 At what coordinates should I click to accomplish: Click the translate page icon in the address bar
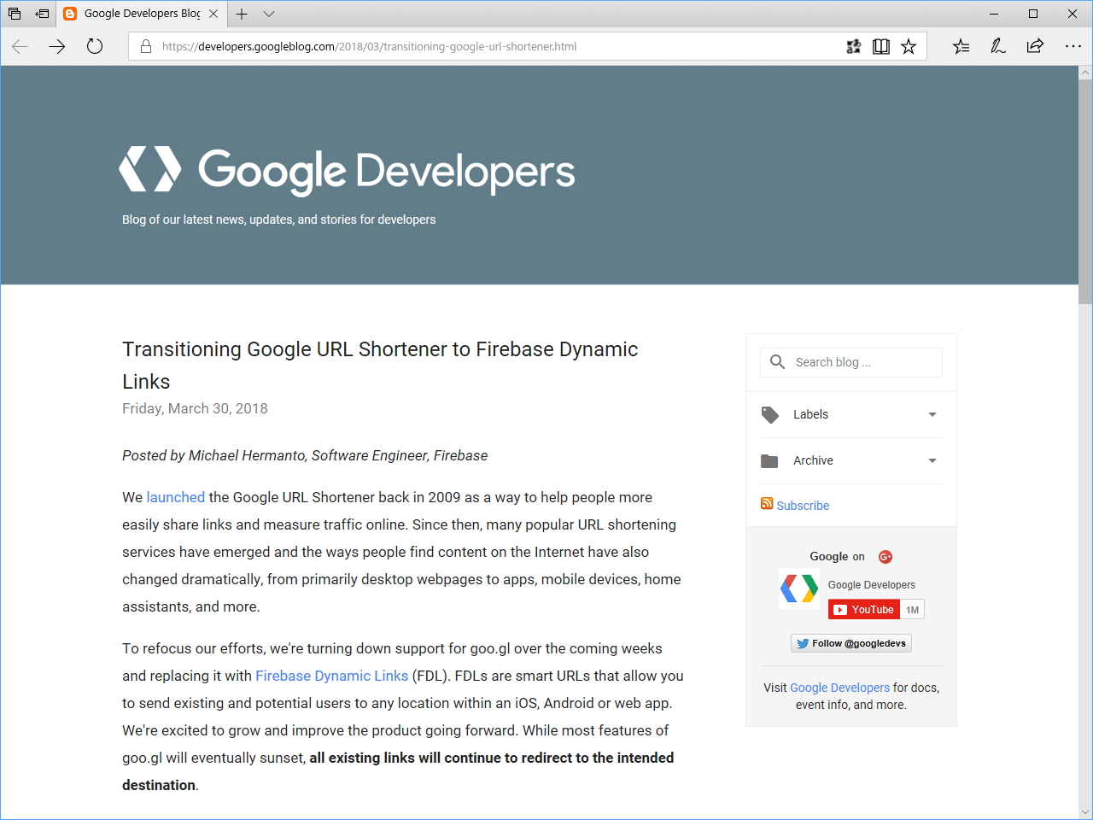point(853,46)
